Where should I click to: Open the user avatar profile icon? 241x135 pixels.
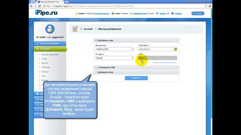50,29
